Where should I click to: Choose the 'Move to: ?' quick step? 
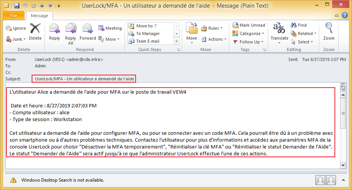(x=151, y=26)
